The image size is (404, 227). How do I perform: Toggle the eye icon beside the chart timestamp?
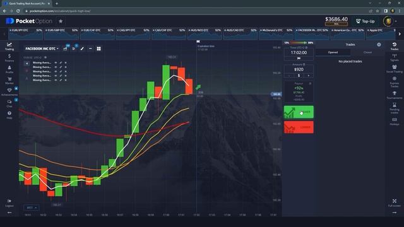pos(45,57)
